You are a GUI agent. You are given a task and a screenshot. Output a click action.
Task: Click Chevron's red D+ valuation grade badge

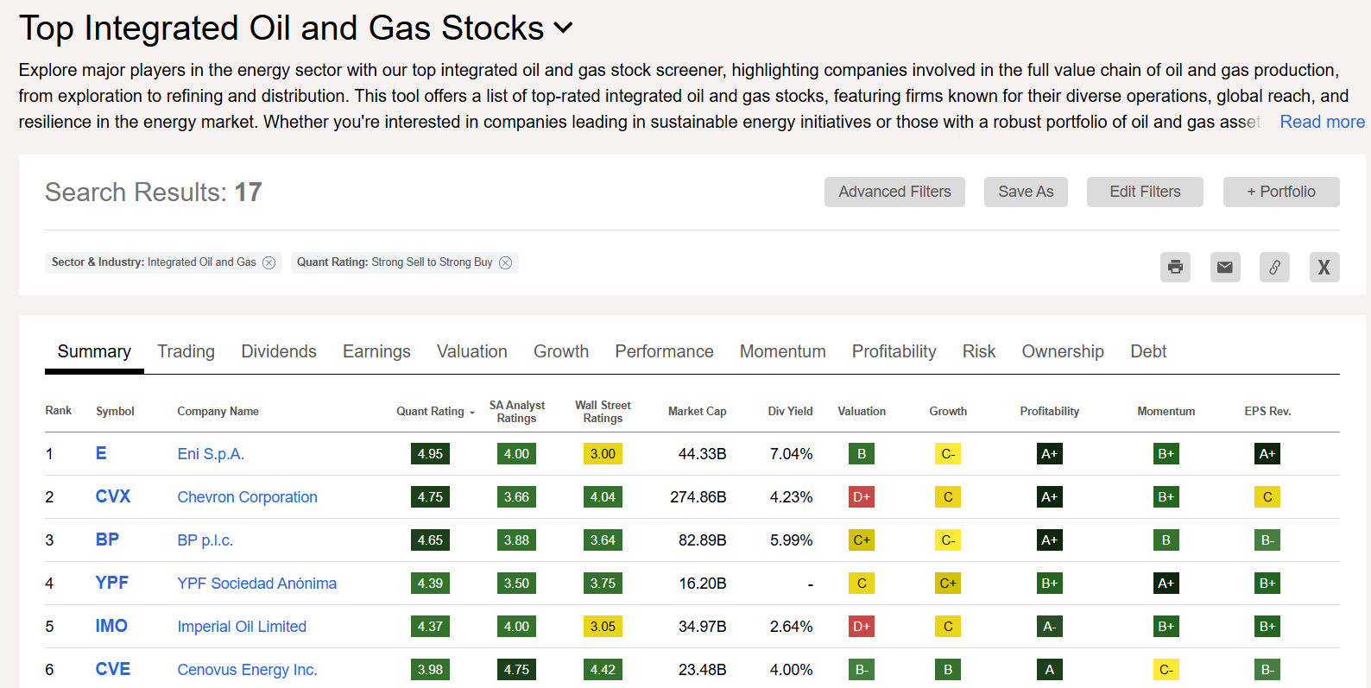[x=861, y=497]
